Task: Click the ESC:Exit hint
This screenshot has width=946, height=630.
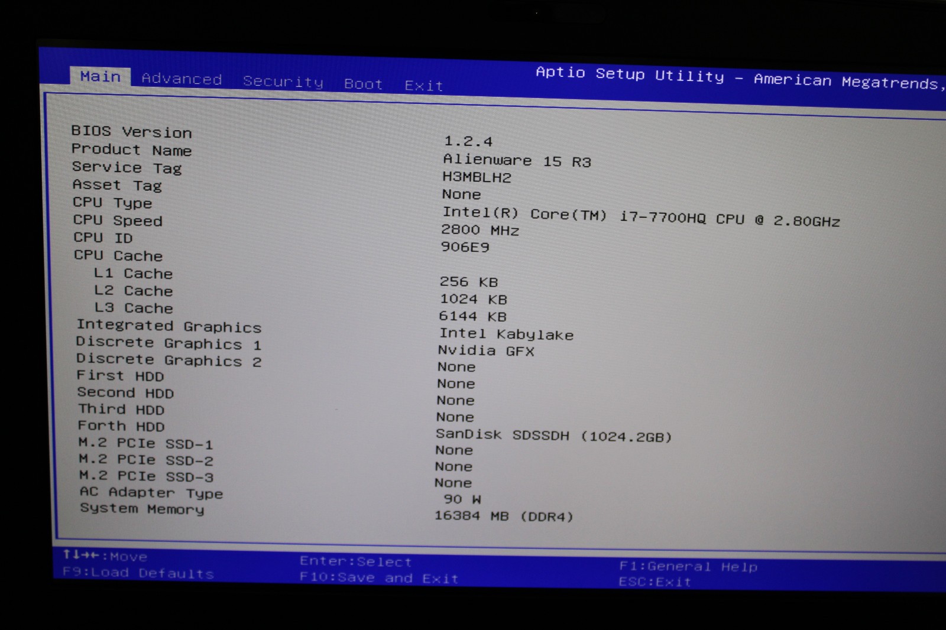Action: pyautogui.click(x=655, y=582)
